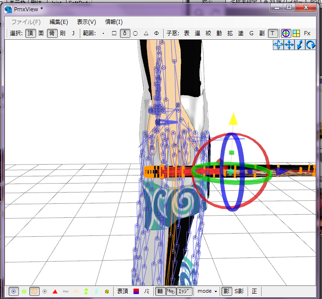Toggle cyan capsule rigid body icon

(x=97, y=291)
